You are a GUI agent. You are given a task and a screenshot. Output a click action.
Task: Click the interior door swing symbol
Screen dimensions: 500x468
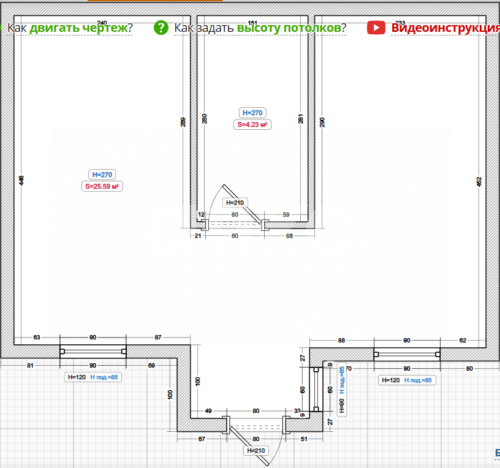pos(242,204)
